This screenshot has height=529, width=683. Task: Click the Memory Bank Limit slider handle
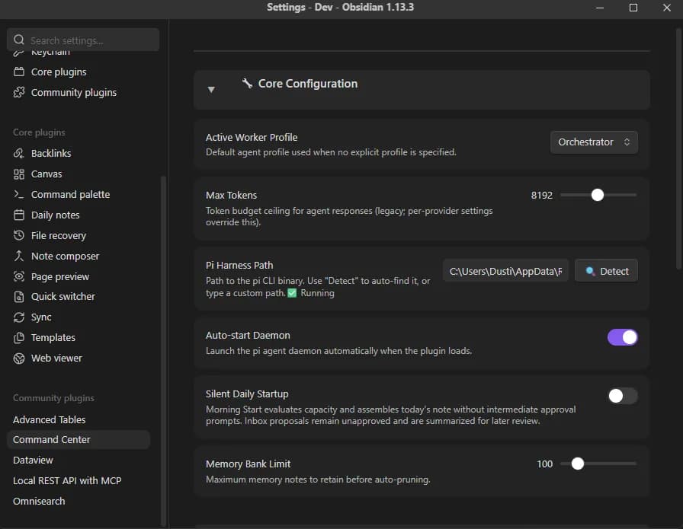coord(578,464)
